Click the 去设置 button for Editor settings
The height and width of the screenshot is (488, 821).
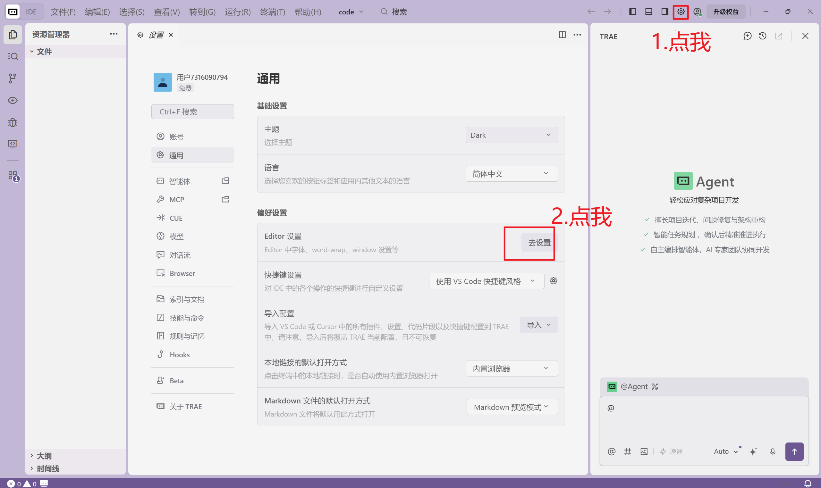point(539,243)
